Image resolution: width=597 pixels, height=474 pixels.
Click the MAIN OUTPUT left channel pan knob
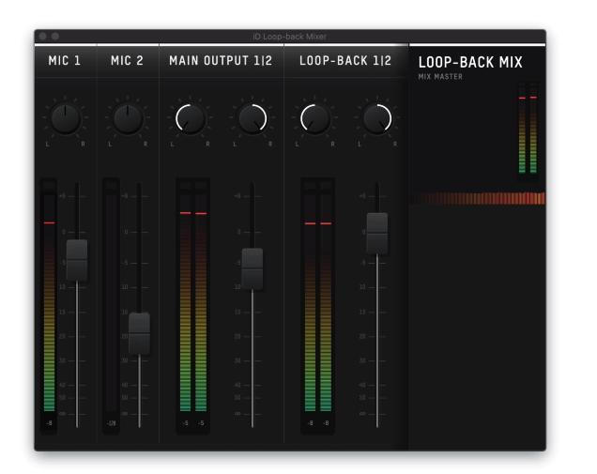190,119
